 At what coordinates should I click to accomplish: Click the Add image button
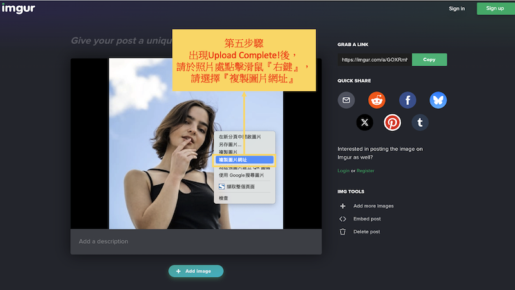(196, 271)
